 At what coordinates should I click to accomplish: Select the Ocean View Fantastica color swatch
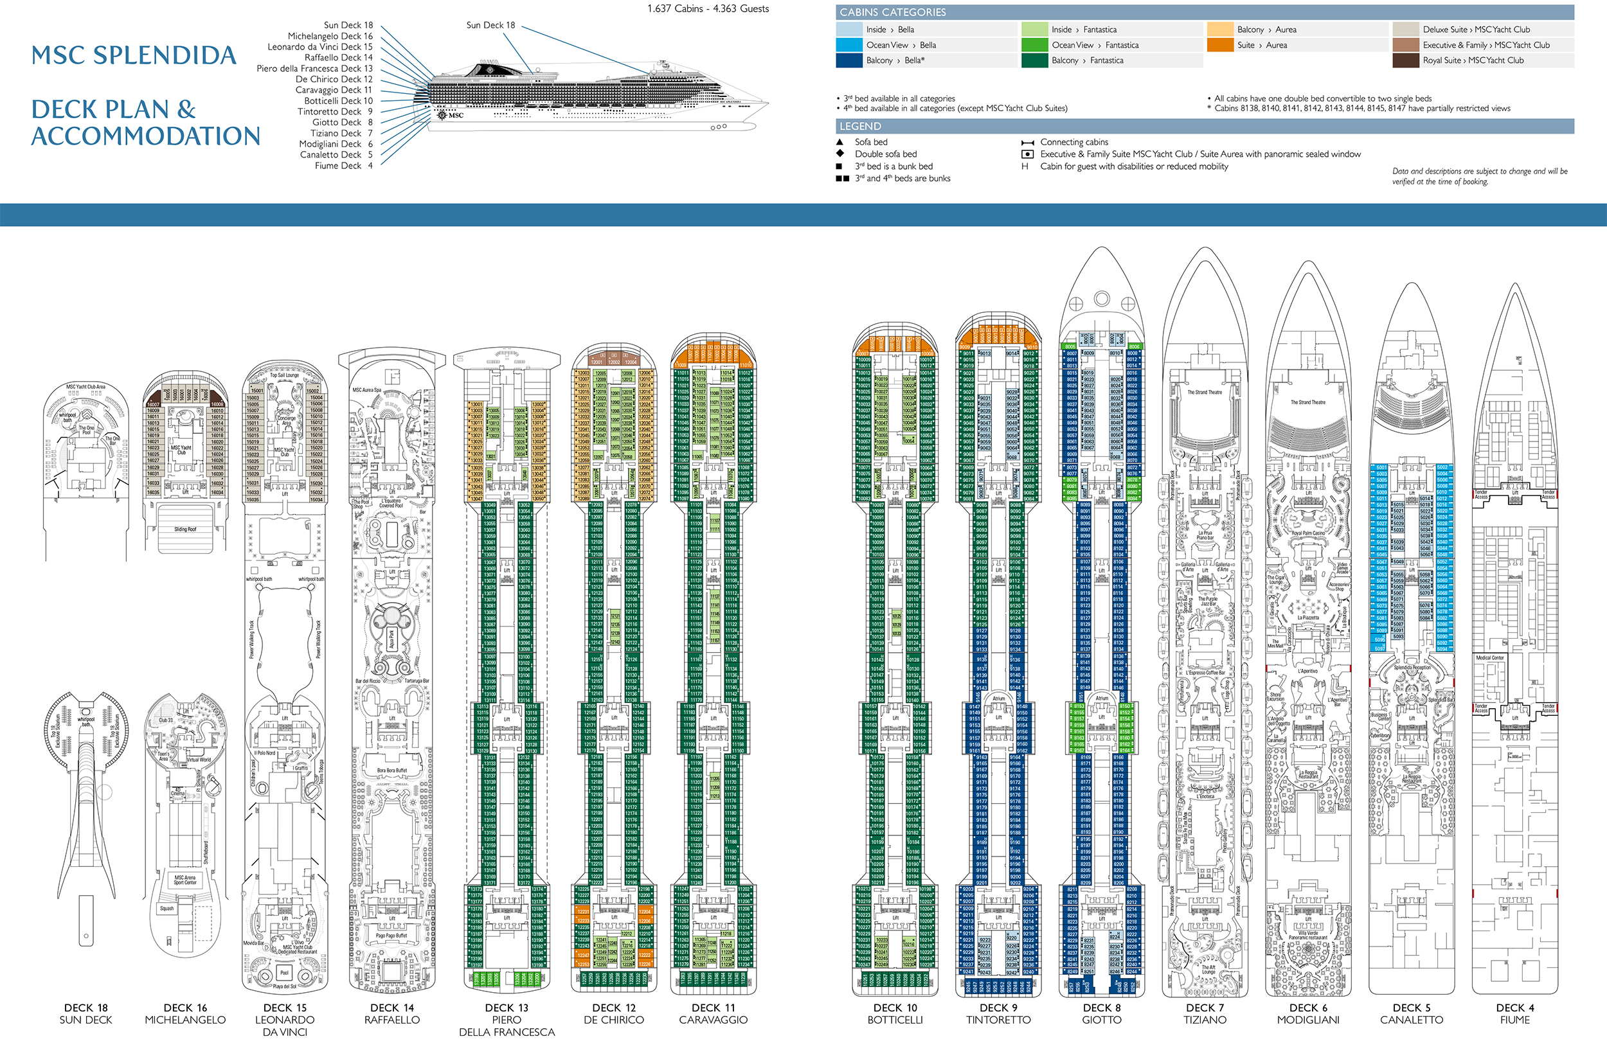pyautogui.click(x=1034, y=44)
